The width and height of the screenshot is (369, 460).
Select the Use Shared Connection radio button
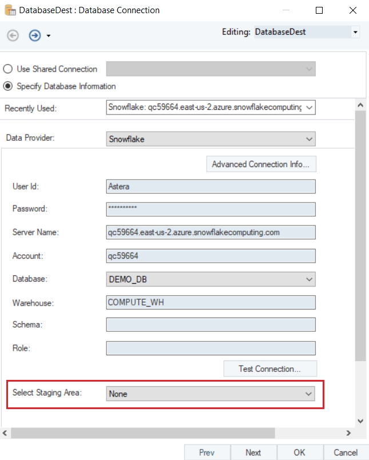[x=8, y=69]
